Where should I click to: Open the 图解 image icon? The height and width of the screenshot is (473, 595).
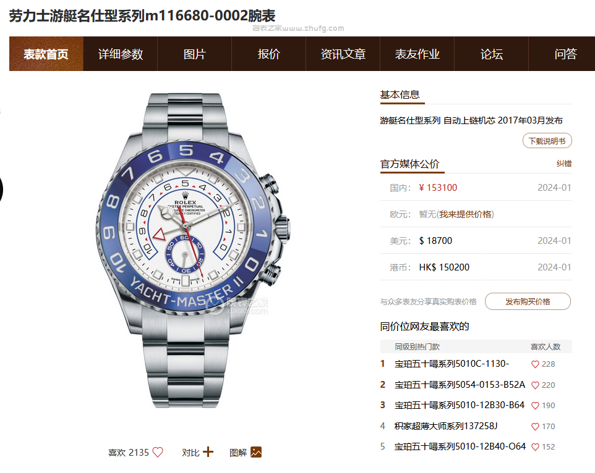pos(256,452)
